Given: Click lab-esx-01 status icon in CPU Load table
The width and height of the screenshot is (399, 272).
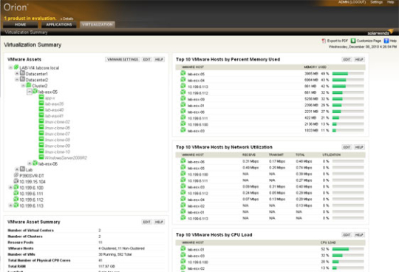Looking at the screenshot, I should 183,249.
